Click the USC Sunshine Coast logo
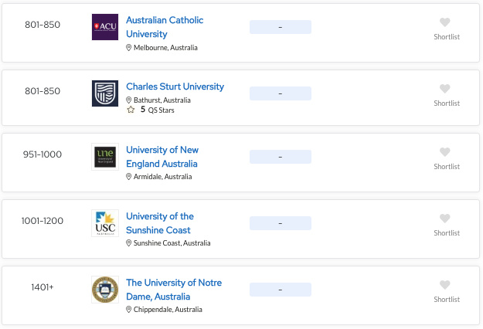Viewport: 483px width, 329px height. tap(105, 223)
